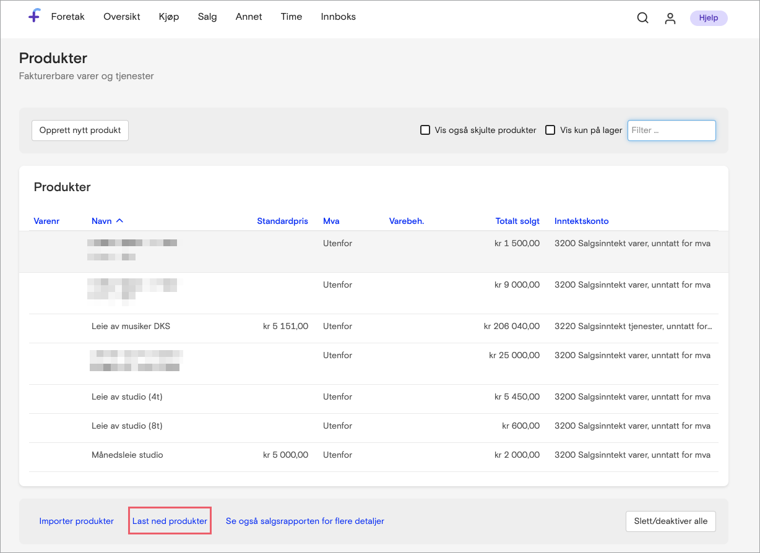Select the Leie av studio (4t) product
Viewport: 760px width, 553px height.
127,397
